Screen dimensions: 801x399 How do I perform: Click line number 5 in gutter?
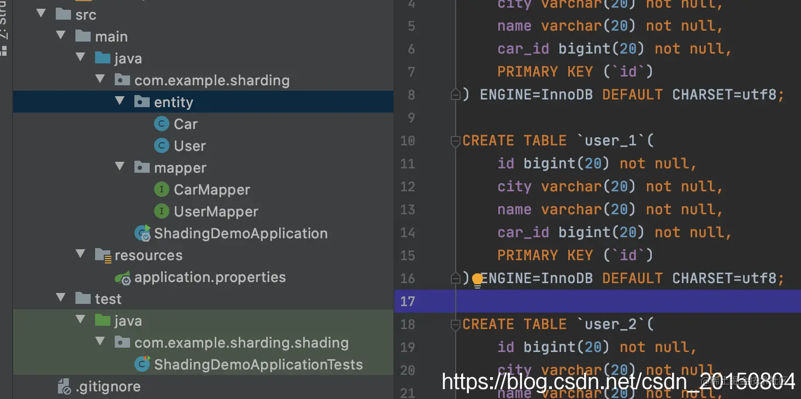(x=411, y=26)
